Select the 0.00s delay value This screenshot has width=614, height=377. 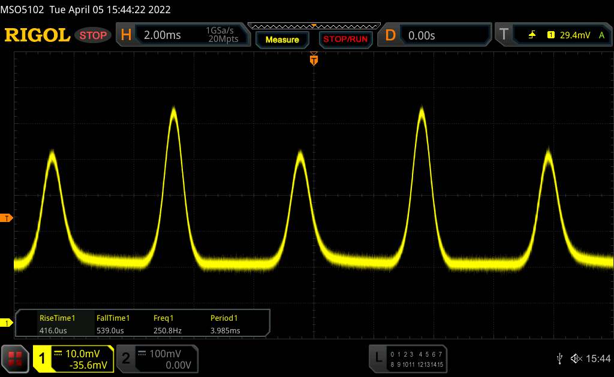(x=422, y=35)
